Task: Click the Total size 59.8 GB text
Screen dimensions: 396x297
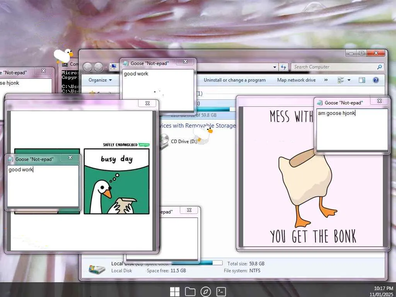Action: [246, 264]
